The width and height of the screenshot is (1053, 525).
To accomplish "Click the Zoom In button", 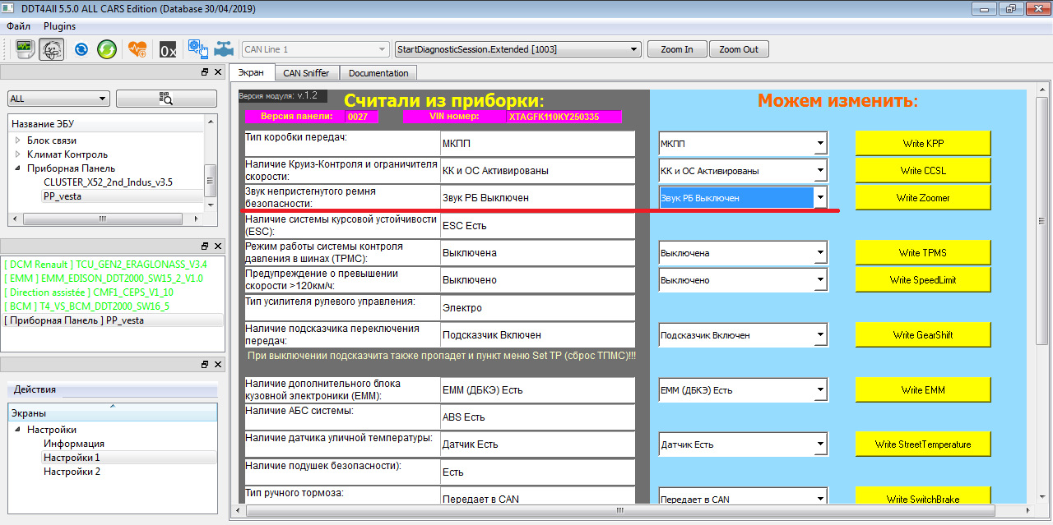I will [676, 49].
